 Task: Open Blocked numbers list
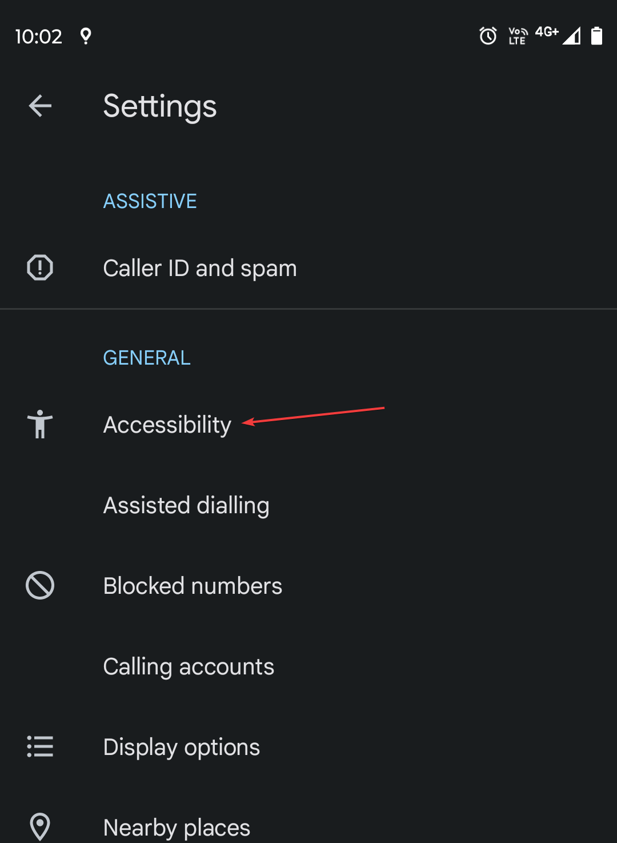point(193,586)
